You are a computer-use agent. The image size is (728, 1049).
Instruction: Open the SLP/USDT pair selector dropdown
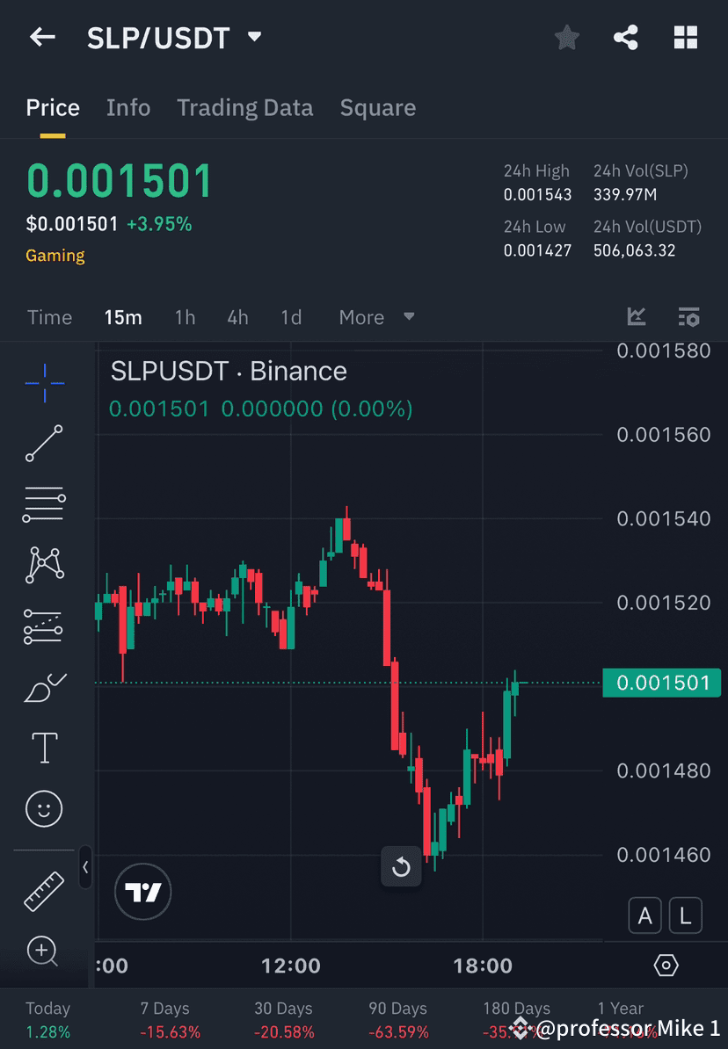click(x=253, y=37)
